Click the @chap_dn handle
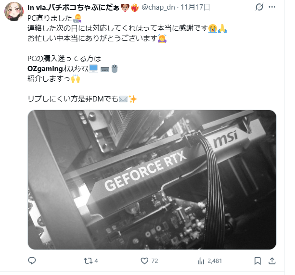 158,7
